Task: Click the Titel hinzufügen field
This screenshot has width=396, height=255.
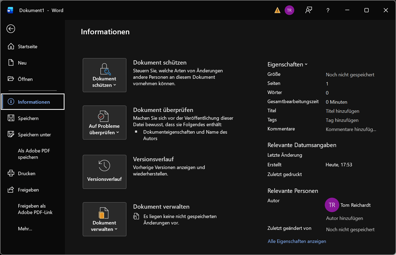Action: click(x=343, y=111)
